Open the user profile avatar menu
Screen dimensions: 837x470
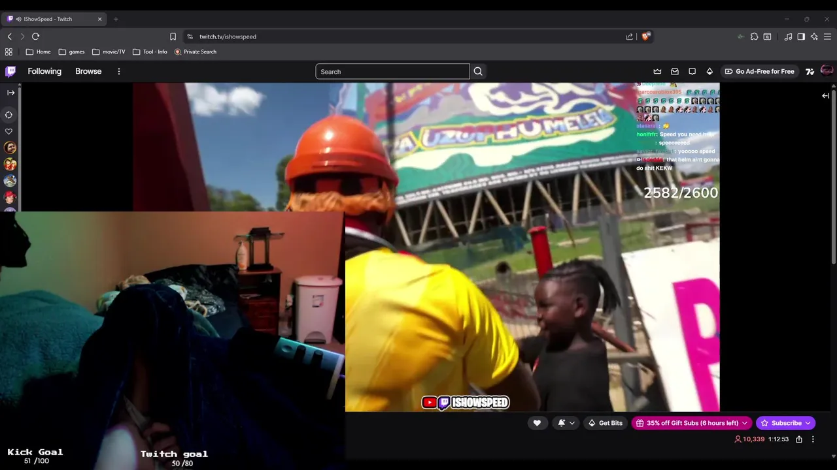pyautogui.click(x=827, y=70)
